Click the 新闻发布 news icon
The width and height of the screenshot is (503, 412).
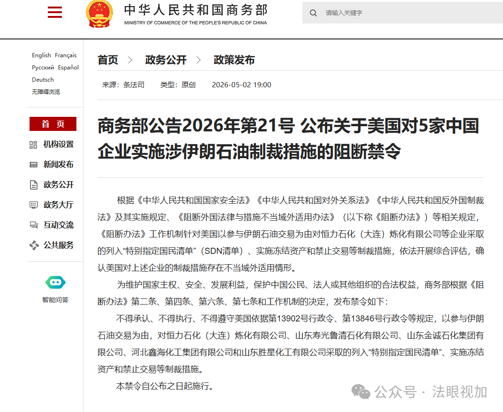[33, 165]
